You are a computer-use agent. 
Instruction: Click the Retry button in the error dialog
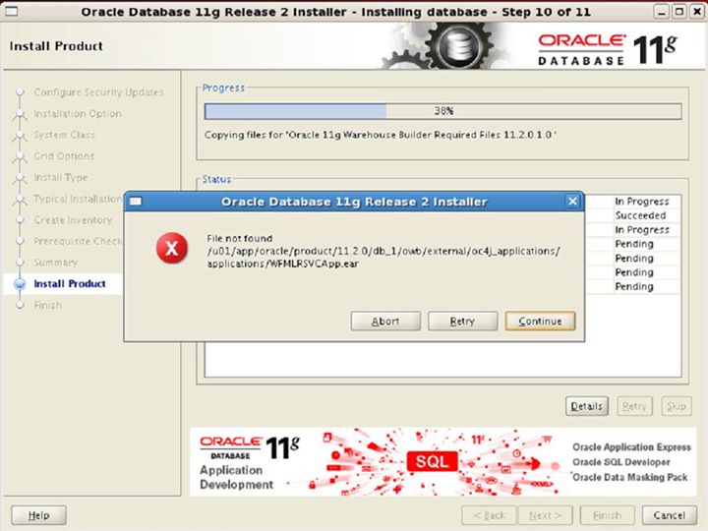(x=462, y=321)
